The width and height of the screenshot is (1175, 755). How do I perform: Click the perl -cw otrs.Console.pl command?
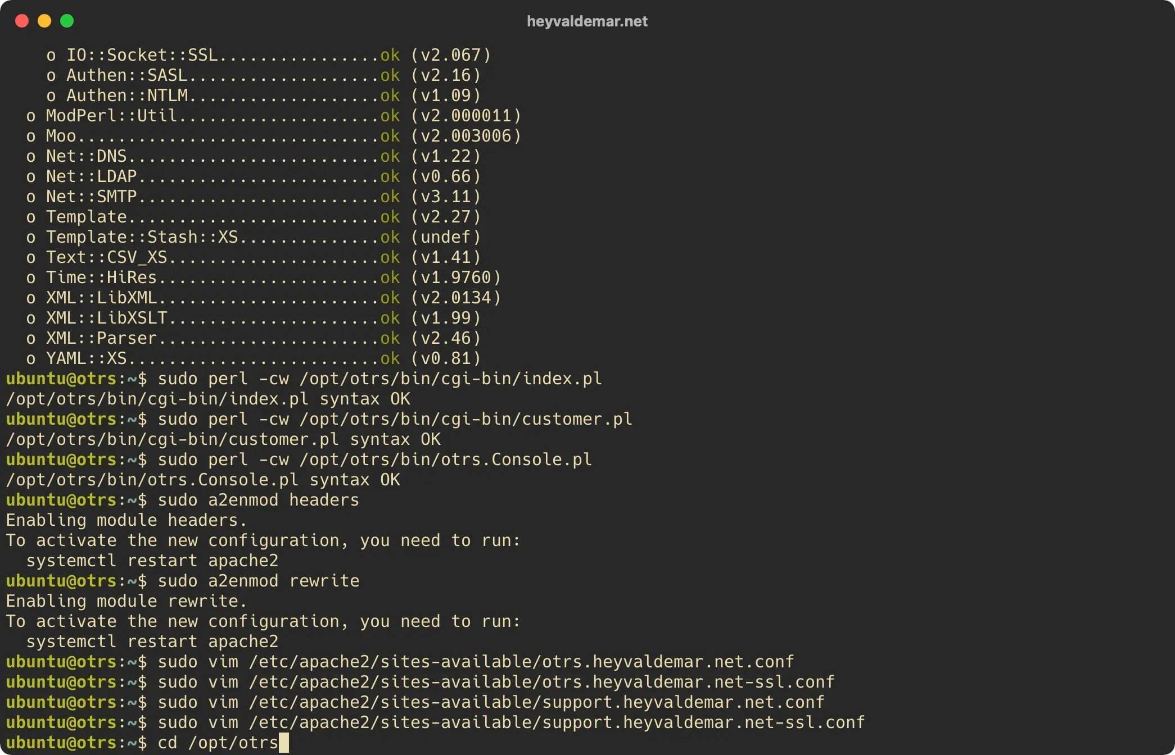click(x=374, y=460)
